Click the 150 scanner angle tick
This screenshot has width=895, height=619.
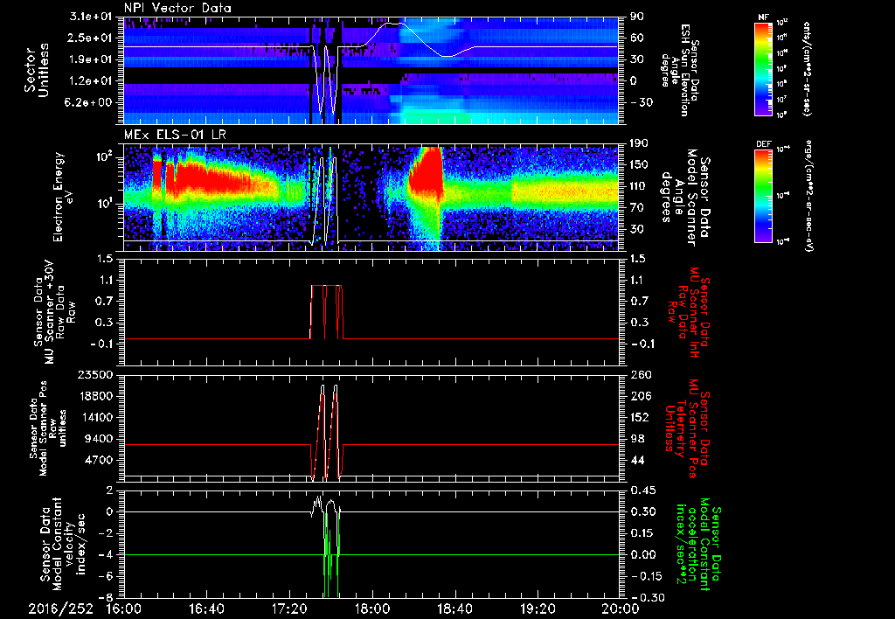click(x=638, y=164)
